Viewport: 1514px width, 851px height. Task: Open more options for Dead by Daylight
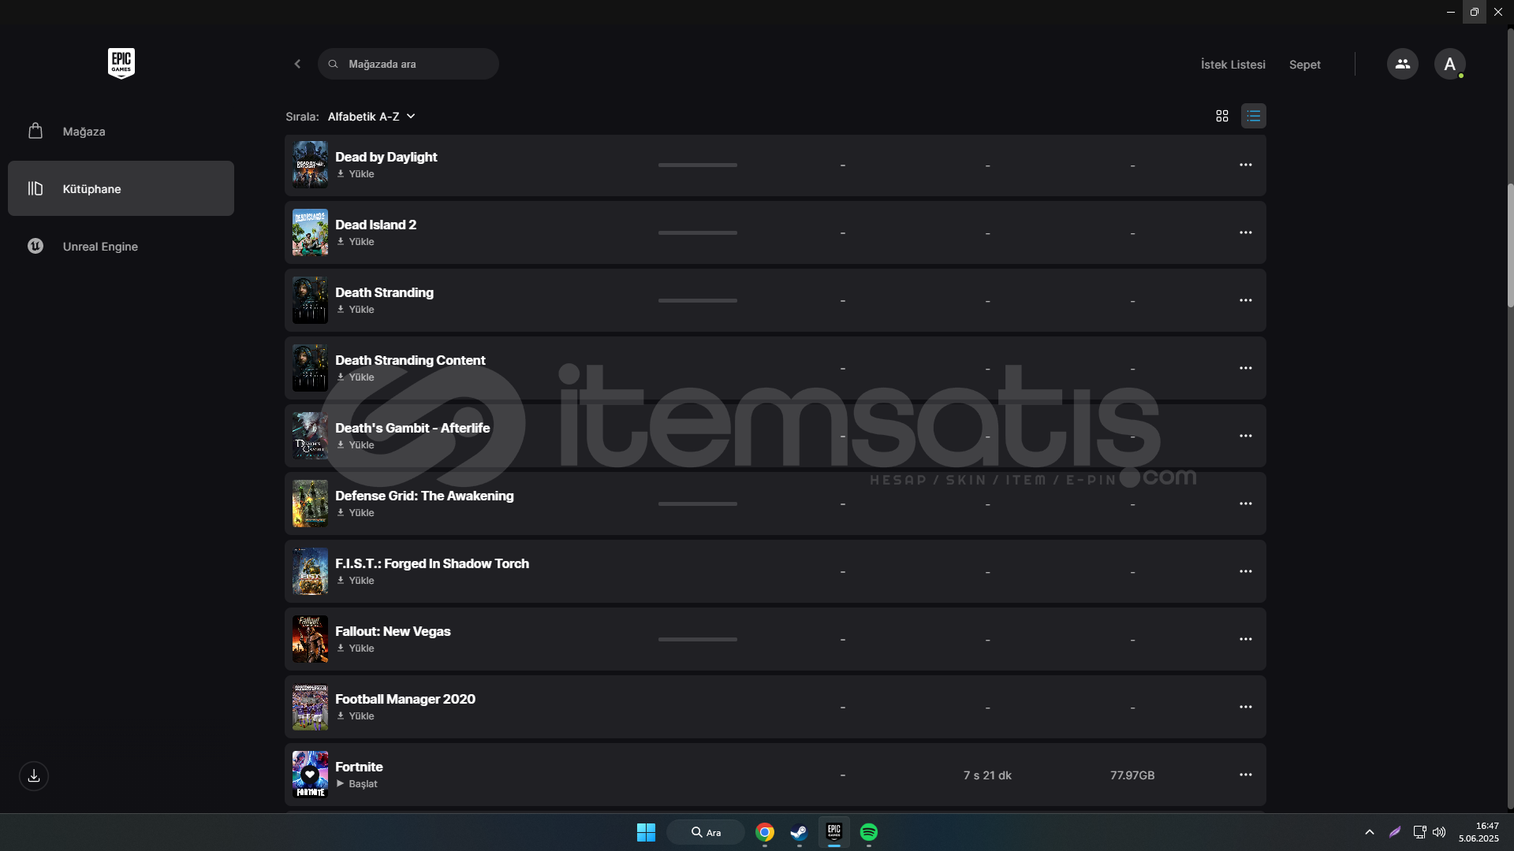pyautogui.click(x=1246, y=165)
